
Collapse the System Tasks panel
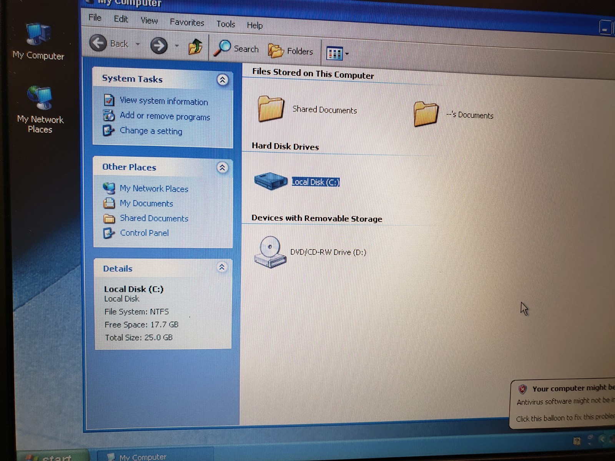pyautogui.click(x=223, y=80)
